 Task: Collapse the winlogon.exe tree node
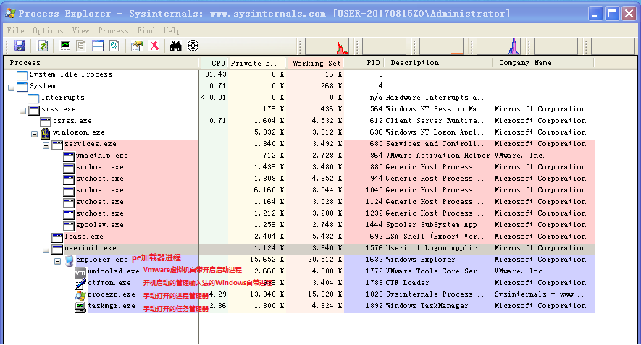click(x=34, y=134)
